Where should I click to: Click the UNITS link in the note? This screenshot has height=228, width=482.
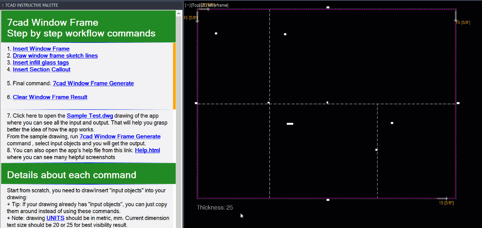coord(55,218)
